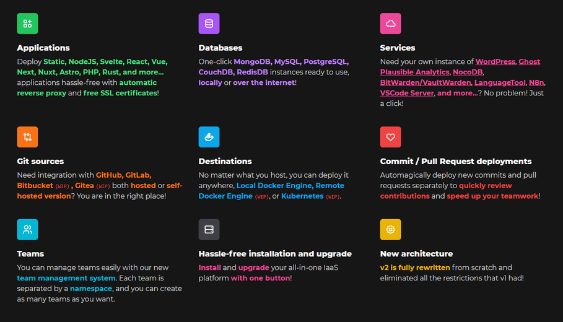
Task: Click the Commit / Pull Request deployments heading
Action: pyautogui.click(x=456, y=161)
